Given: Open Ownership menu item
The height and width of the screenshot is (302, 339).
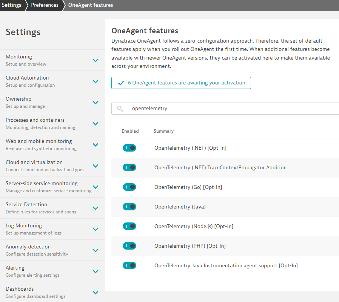Looking at the screenshot, I should [x=52, y=103].
